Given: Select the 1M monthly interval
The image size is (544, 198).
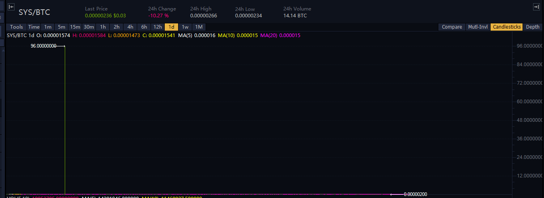Looking at the screenshot, I should point(199,27).
